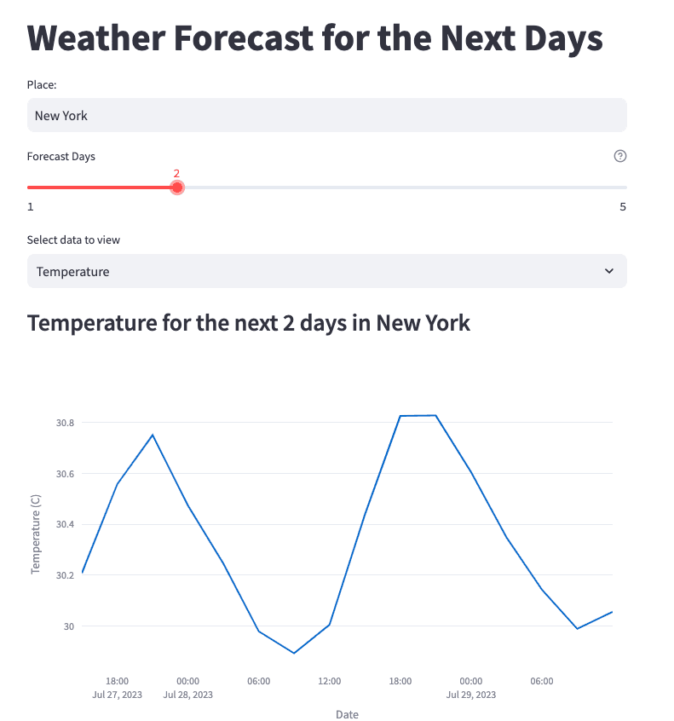Click the Date x-axis title
Screen dimensions: 674x721
[347, 714]
